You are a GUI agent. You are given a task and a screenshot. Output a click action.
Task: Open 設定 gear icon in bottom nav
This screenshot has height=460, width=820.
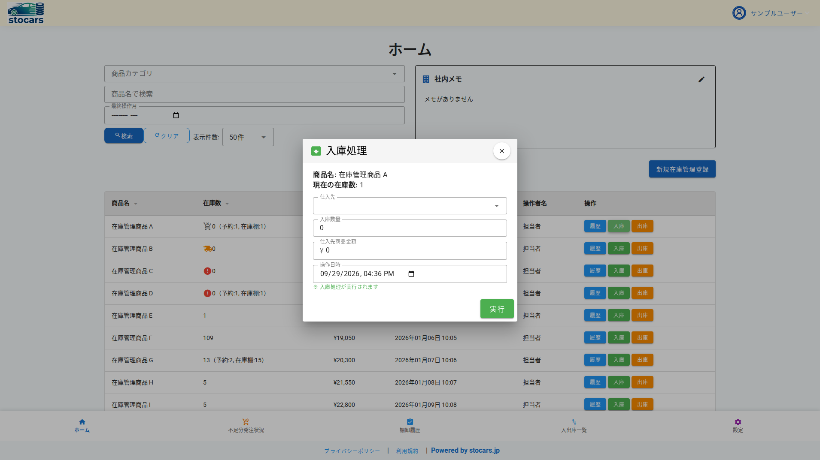pyautogui.click(x=738, y=422)
